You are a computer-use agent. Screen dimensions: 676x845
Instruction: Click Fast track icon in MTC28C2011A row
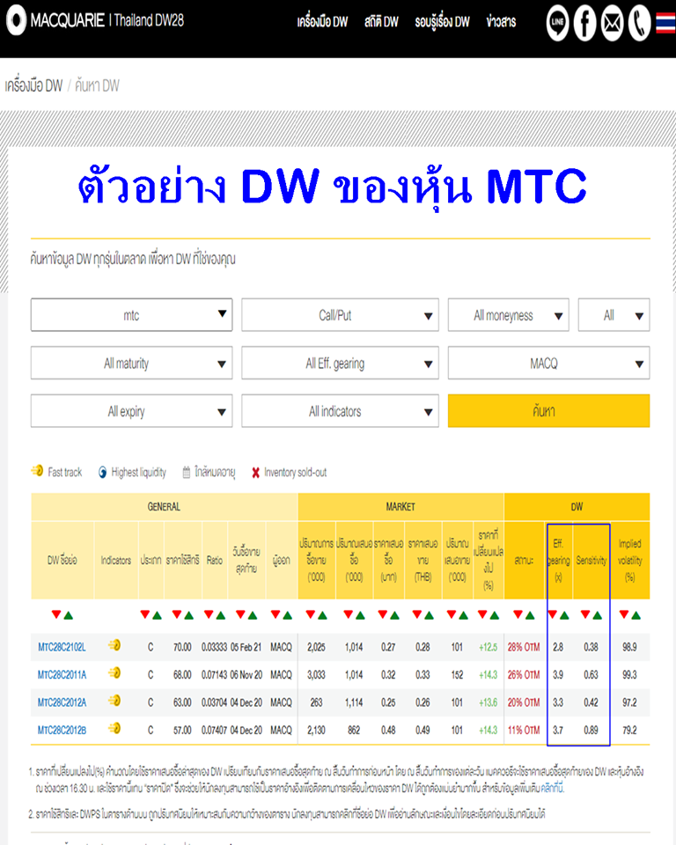[114, 673]
